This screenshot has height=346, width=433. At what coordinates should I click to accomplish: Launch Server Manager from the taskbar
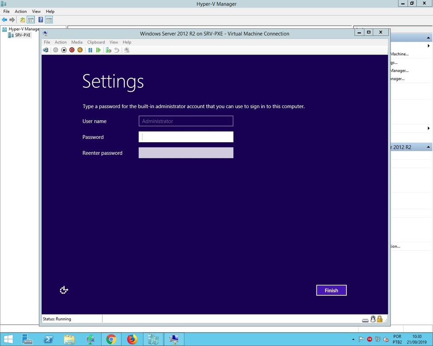pyautogui.click(x=27, y=339)
